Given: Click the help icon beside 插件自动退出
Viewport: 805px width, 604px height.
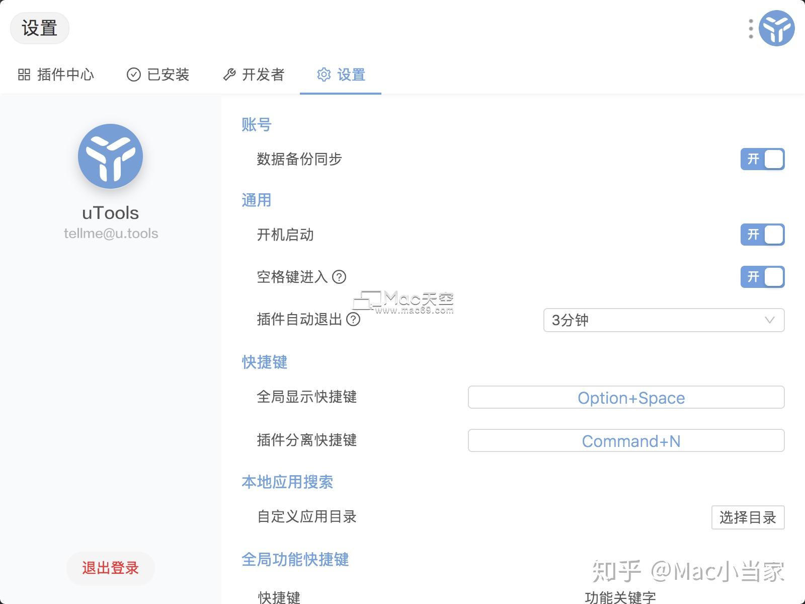Looking at the screenshot, I should (x=354, y=320).
